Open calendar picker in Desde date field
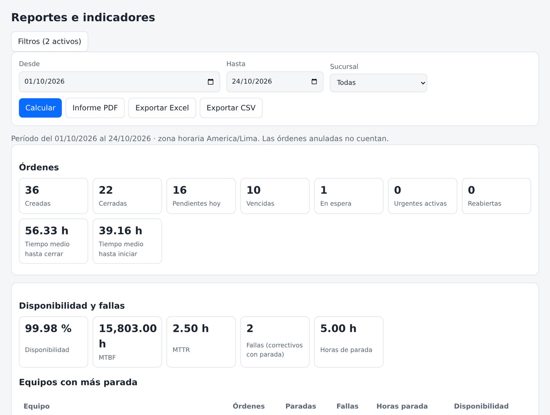The height and width of the screenshot is (415, 550). [210, 82]
